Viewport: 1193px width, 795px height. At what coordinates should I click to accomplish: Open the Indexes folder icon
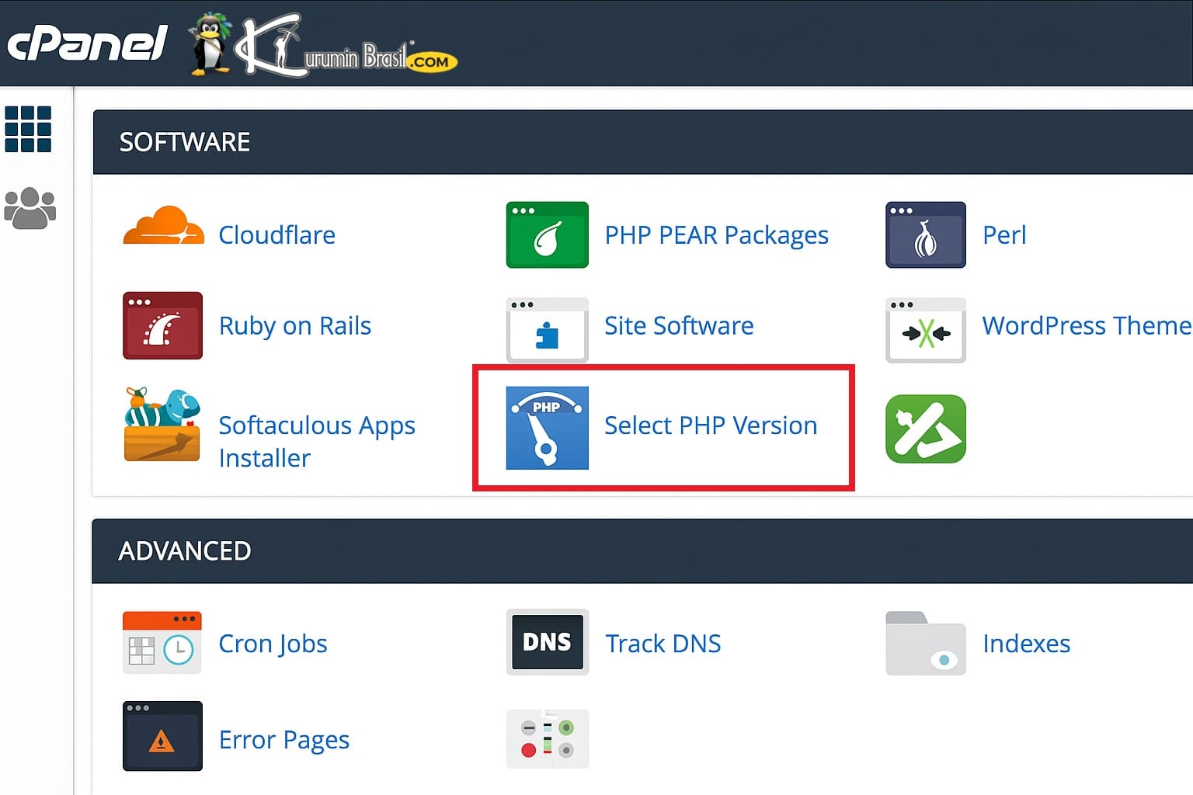click(x=925, y=643)
